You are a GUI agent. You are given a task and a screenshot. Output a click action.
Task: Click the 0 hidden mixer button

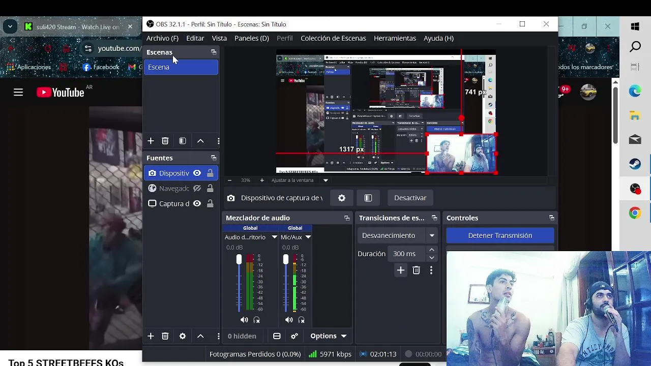coord(242,336)
